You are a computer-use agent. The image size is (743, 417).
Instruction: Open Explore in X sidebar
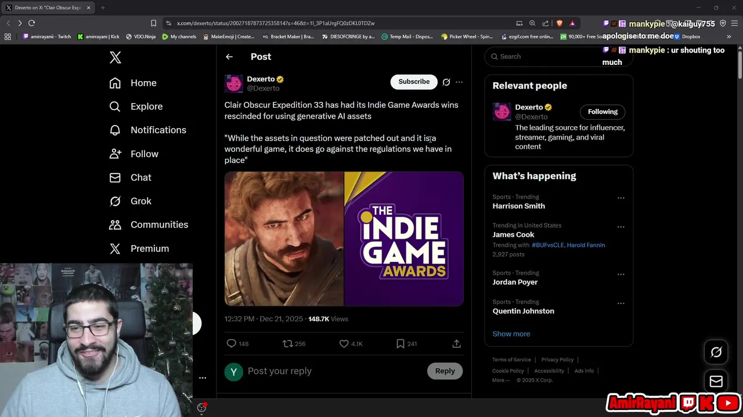[x=136, y=107]
